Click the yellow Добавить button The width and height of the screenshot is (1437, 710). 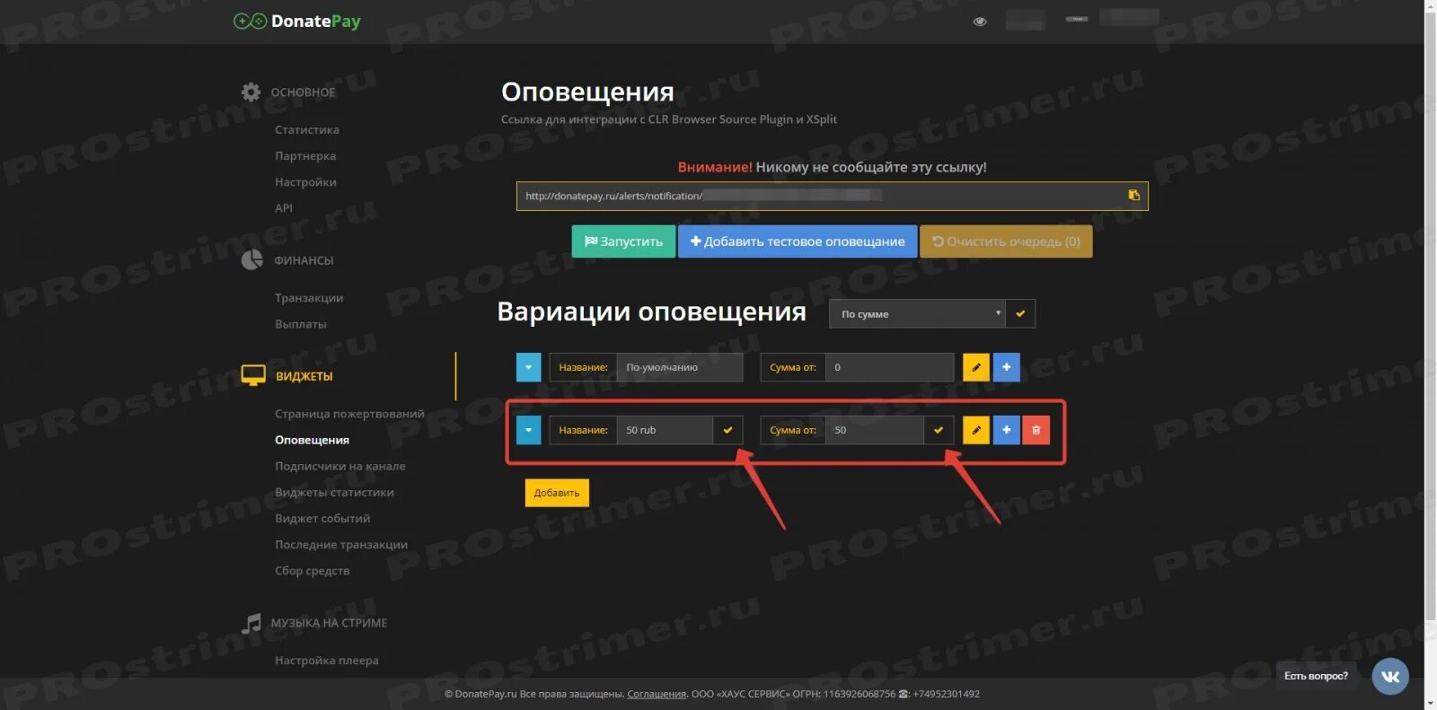coord(557,493)
